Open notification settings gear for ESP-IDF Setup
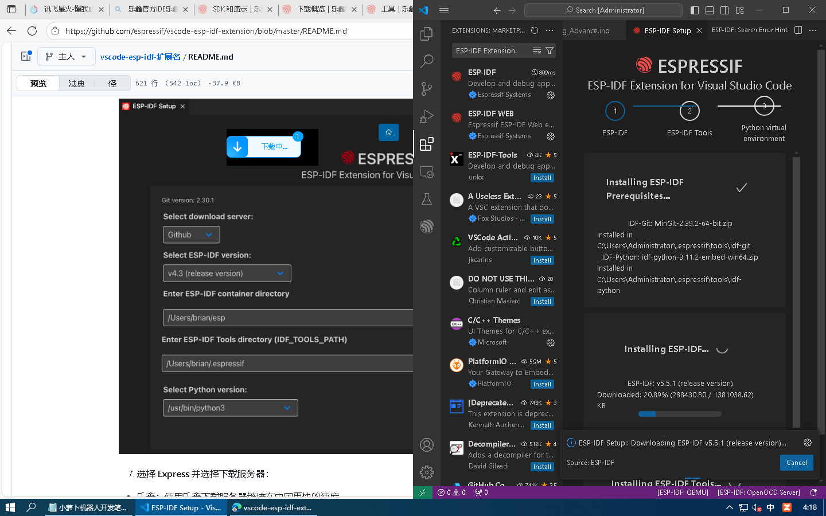The width and height of the screenshot is (826, 516). point(808,443)
